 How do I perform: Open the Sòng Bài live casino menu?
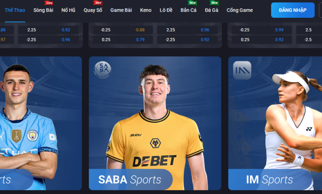[x=43, y=10]
